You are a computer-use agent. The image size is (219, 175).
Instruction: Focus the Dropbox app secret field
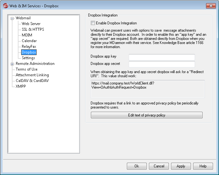(162, 64)
